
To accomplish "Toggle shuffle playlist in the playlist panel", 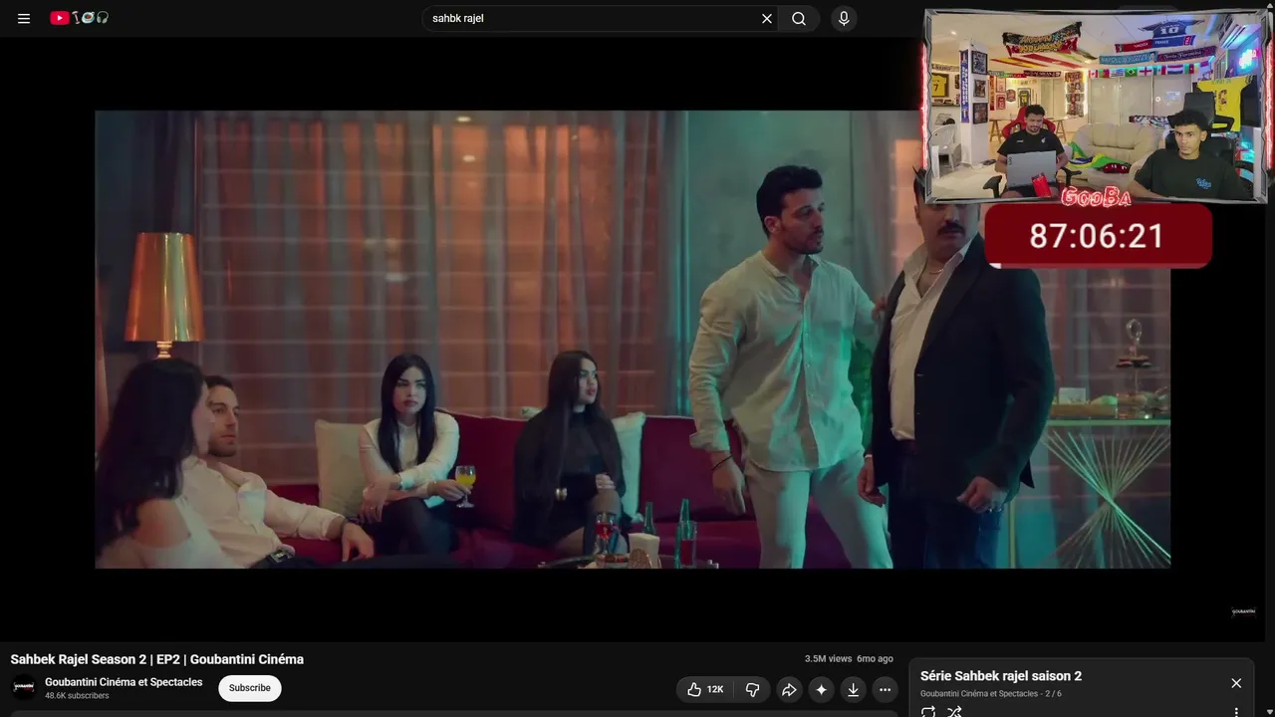I will [x=954, y=711].
